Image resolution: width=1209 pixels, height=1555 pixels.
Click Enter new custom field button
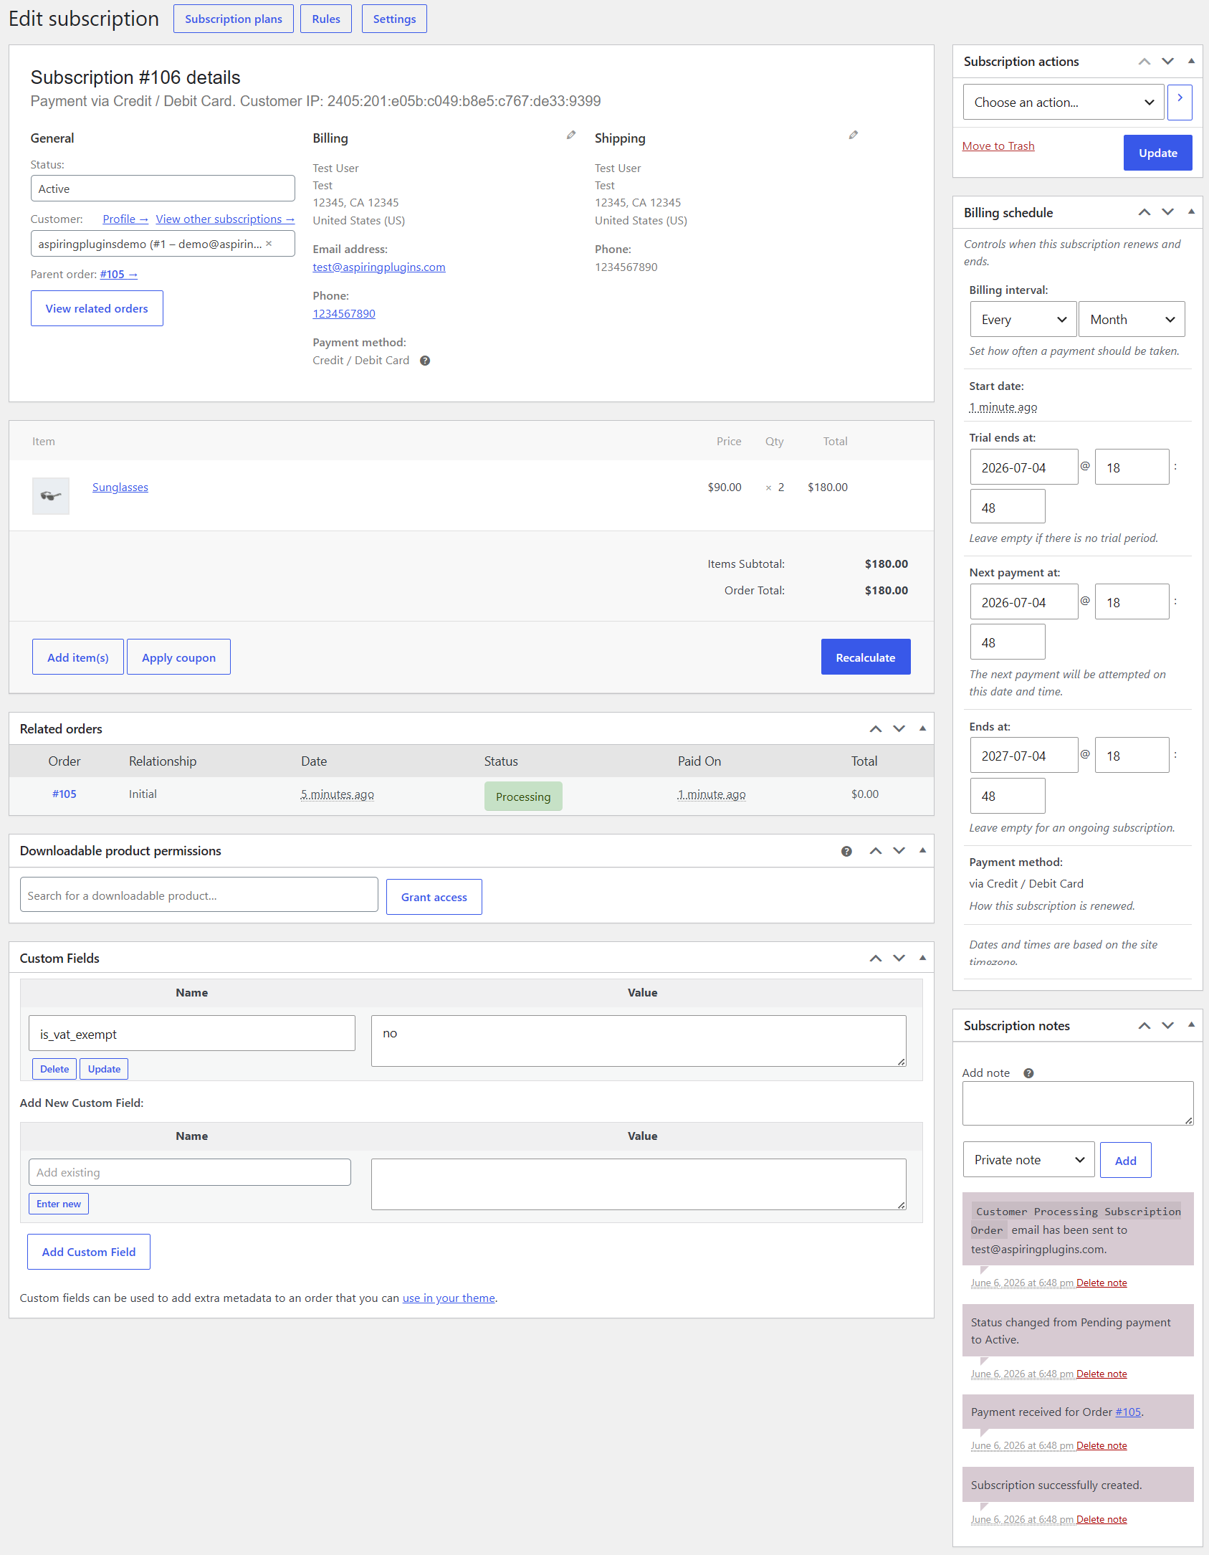pyautogui.click(x=59, y=1204)
